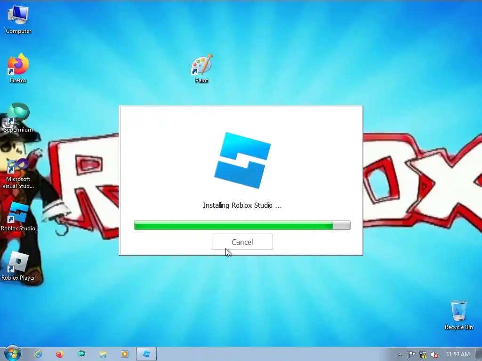Select the Roblox Studio desktop shortcut

tap(18, 217)
